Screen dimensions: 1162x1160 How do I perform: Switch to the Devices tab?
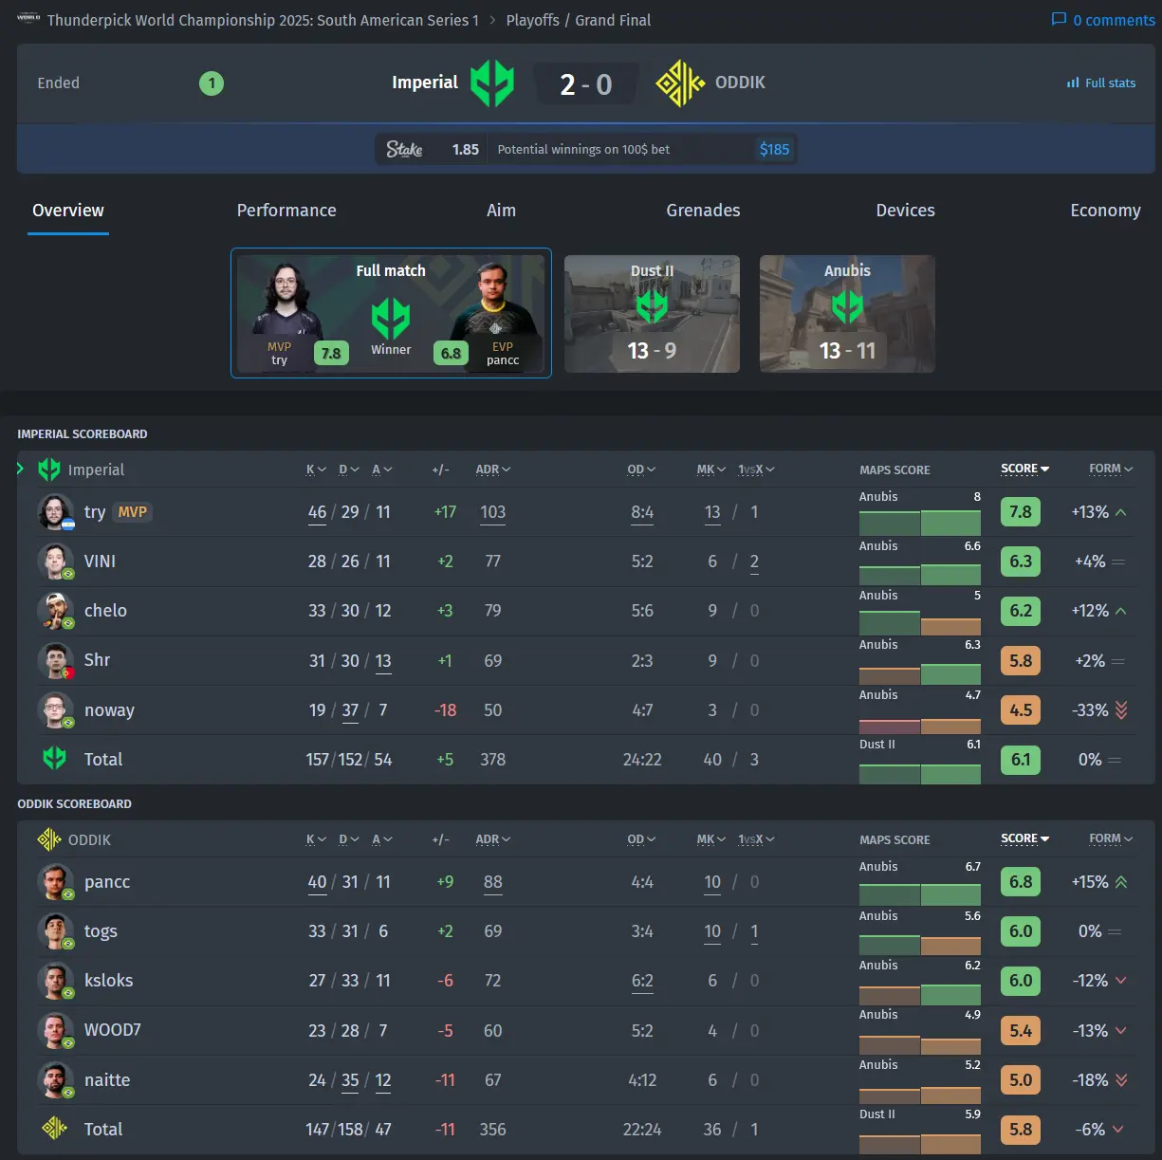(x=905, y=211)
